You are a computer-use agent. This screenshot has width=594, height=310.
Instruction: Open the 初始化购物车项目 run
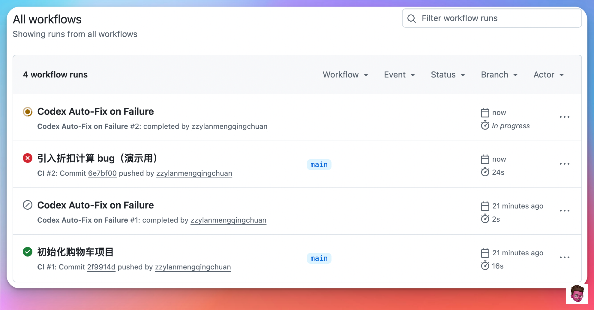pyautogui.click(x=75, y=252)
